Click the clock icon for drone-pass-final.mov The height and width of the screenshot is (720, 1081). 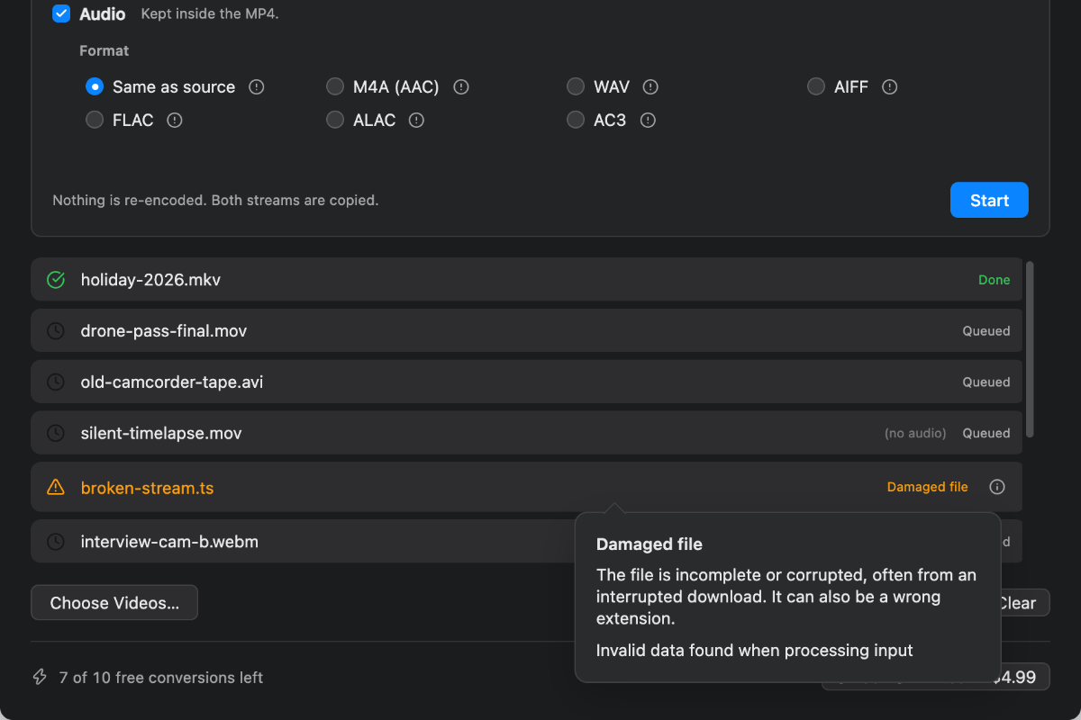(x=56, y=331)
